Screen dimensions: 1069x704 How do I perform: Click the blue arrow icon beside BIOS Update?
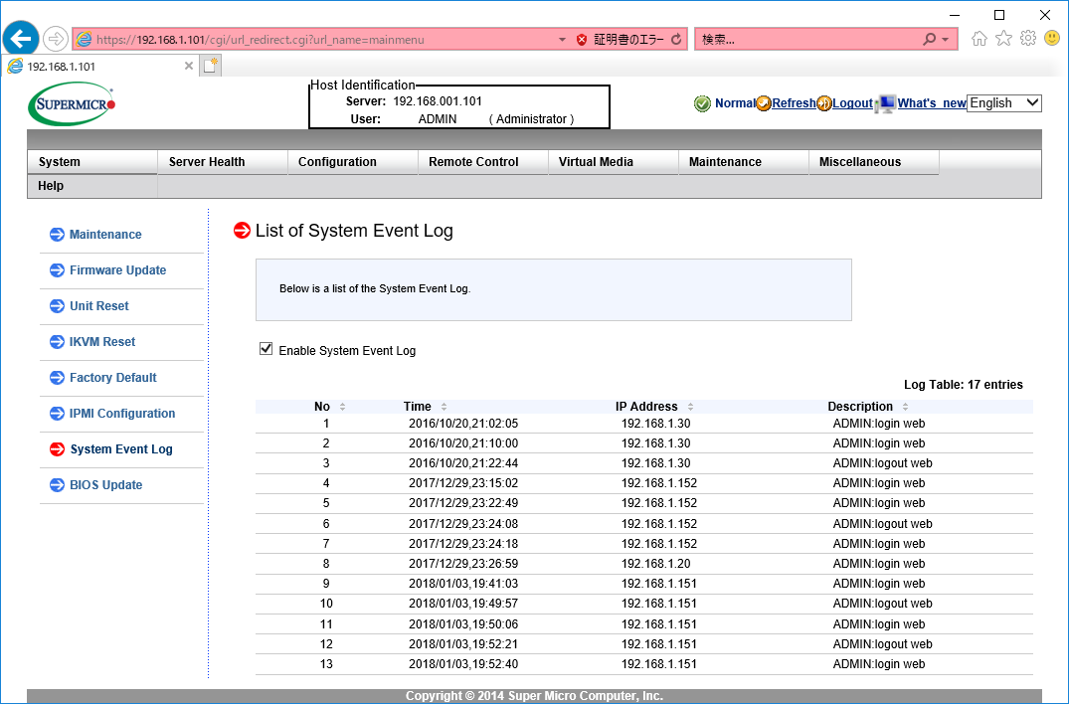[58, 484]
